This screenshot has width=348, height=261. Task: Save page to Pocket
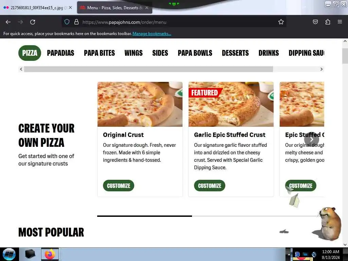(x=315, y=22)
